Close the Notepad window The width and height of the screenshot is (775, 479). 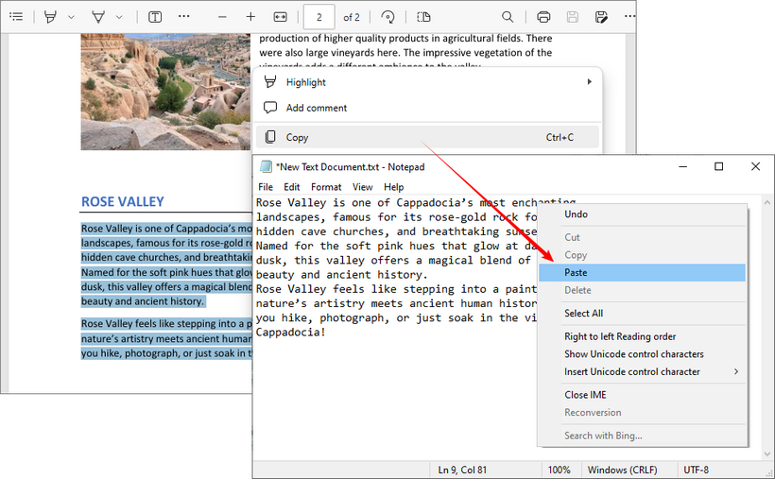coord(755,166)
